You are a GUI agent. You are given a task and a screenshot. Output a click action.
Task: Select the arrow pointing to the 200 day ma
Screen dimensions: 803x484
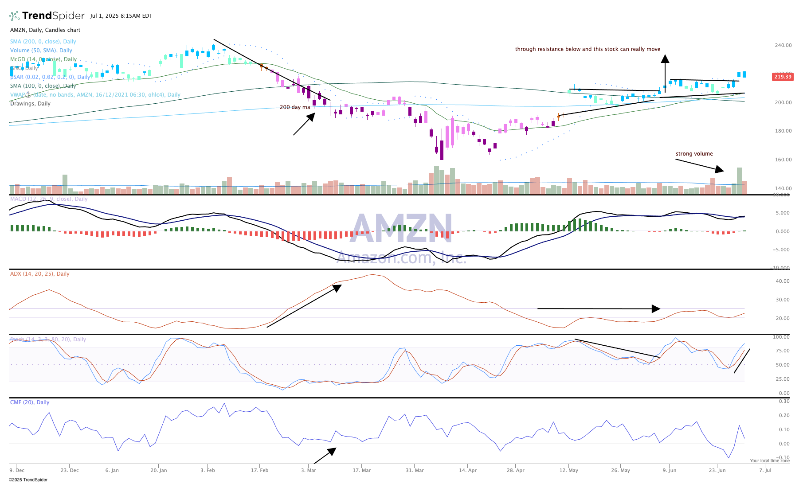304,124
